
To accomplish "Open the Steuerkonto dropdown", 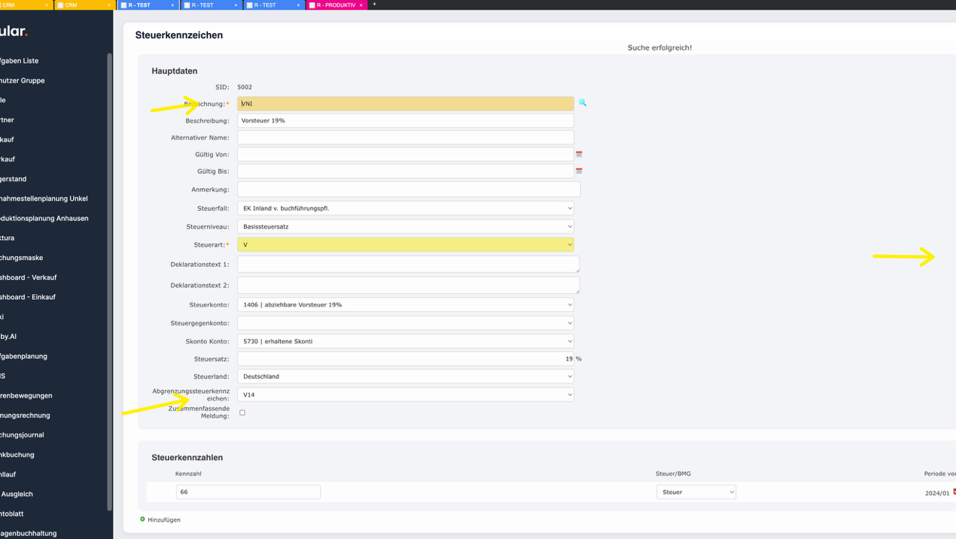I will coord(405,304).
